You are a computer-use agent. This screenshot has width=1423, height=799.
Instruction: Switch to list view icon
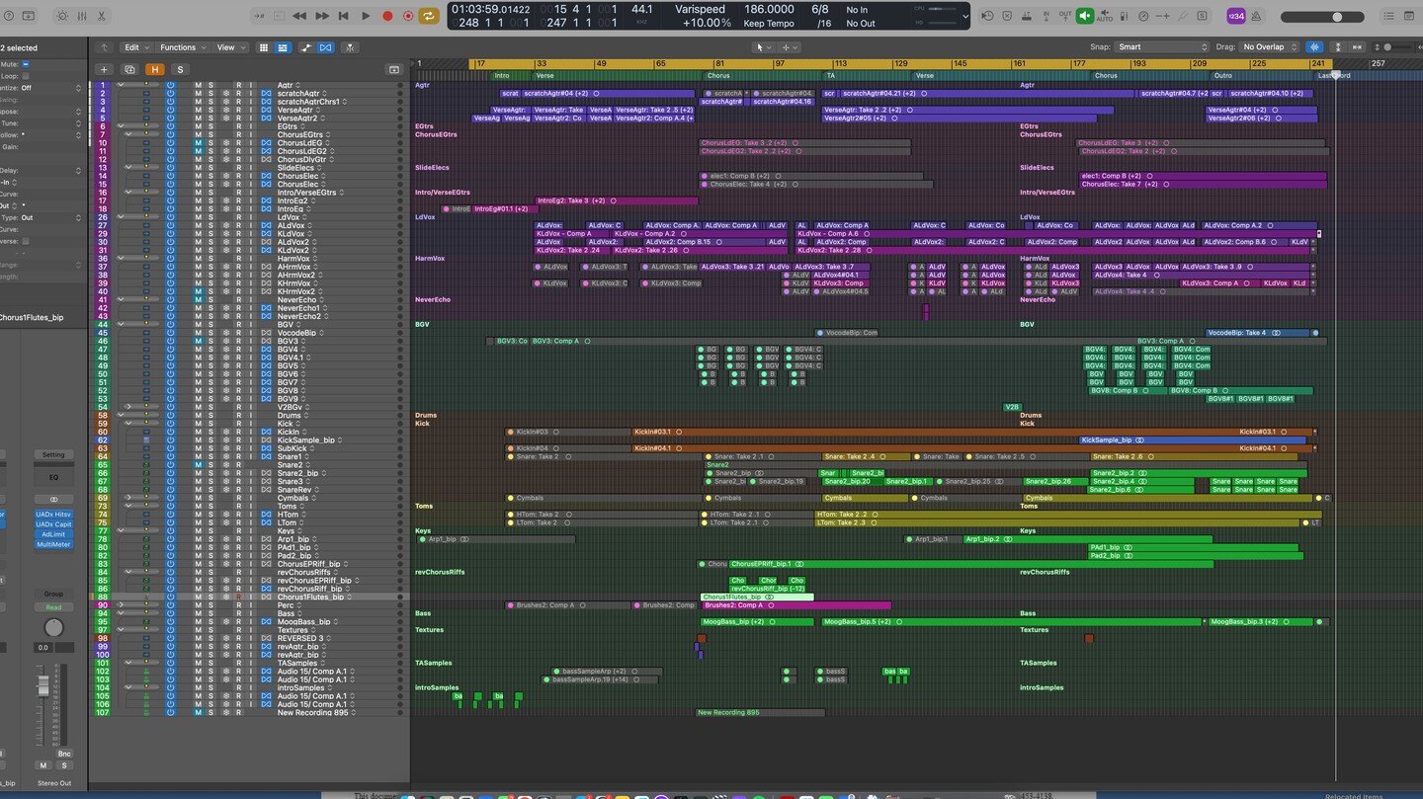(x=283, y=47)
